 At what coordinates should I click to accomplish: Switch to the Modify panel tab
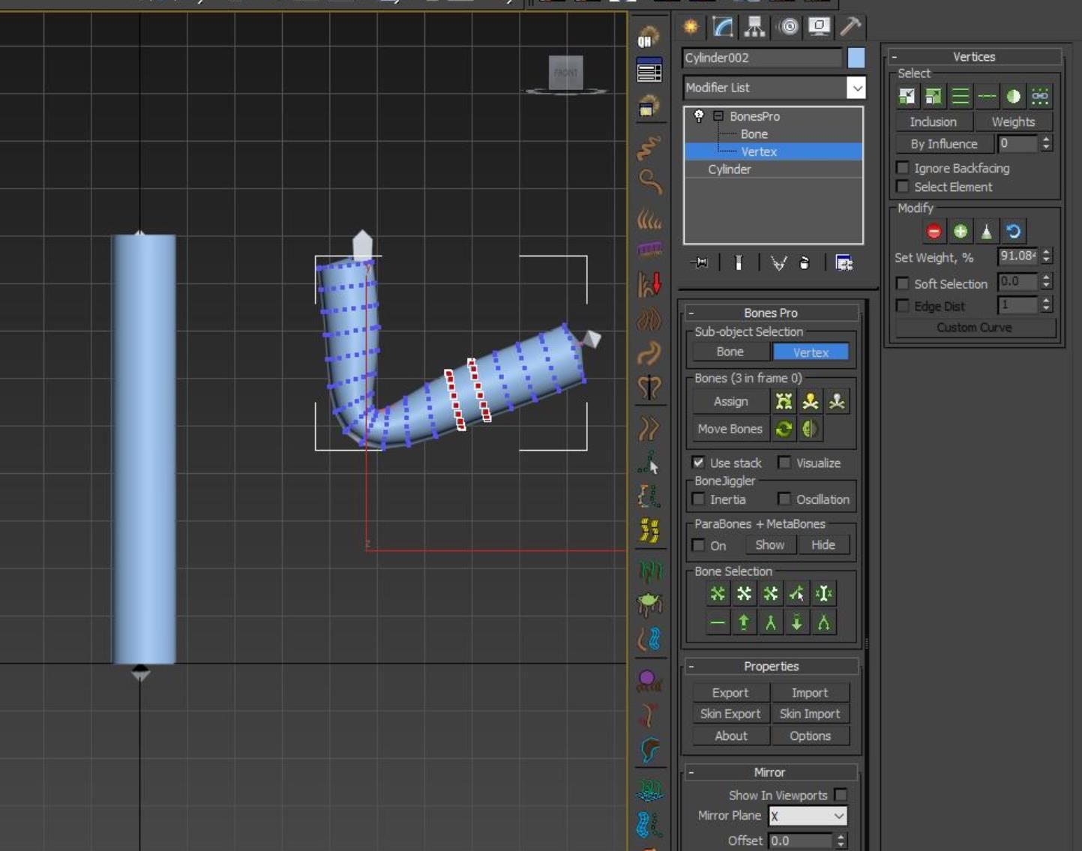tap(723, 27)
